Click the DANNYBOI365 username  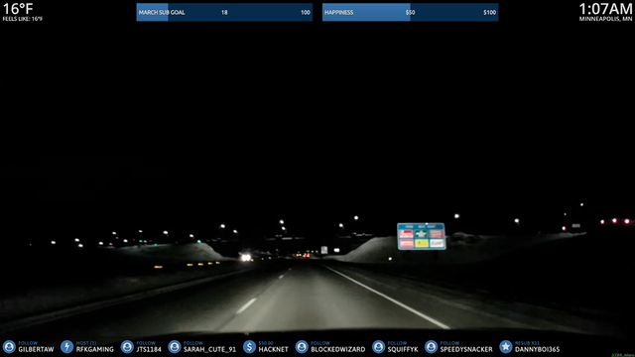(x=537, y=349)
